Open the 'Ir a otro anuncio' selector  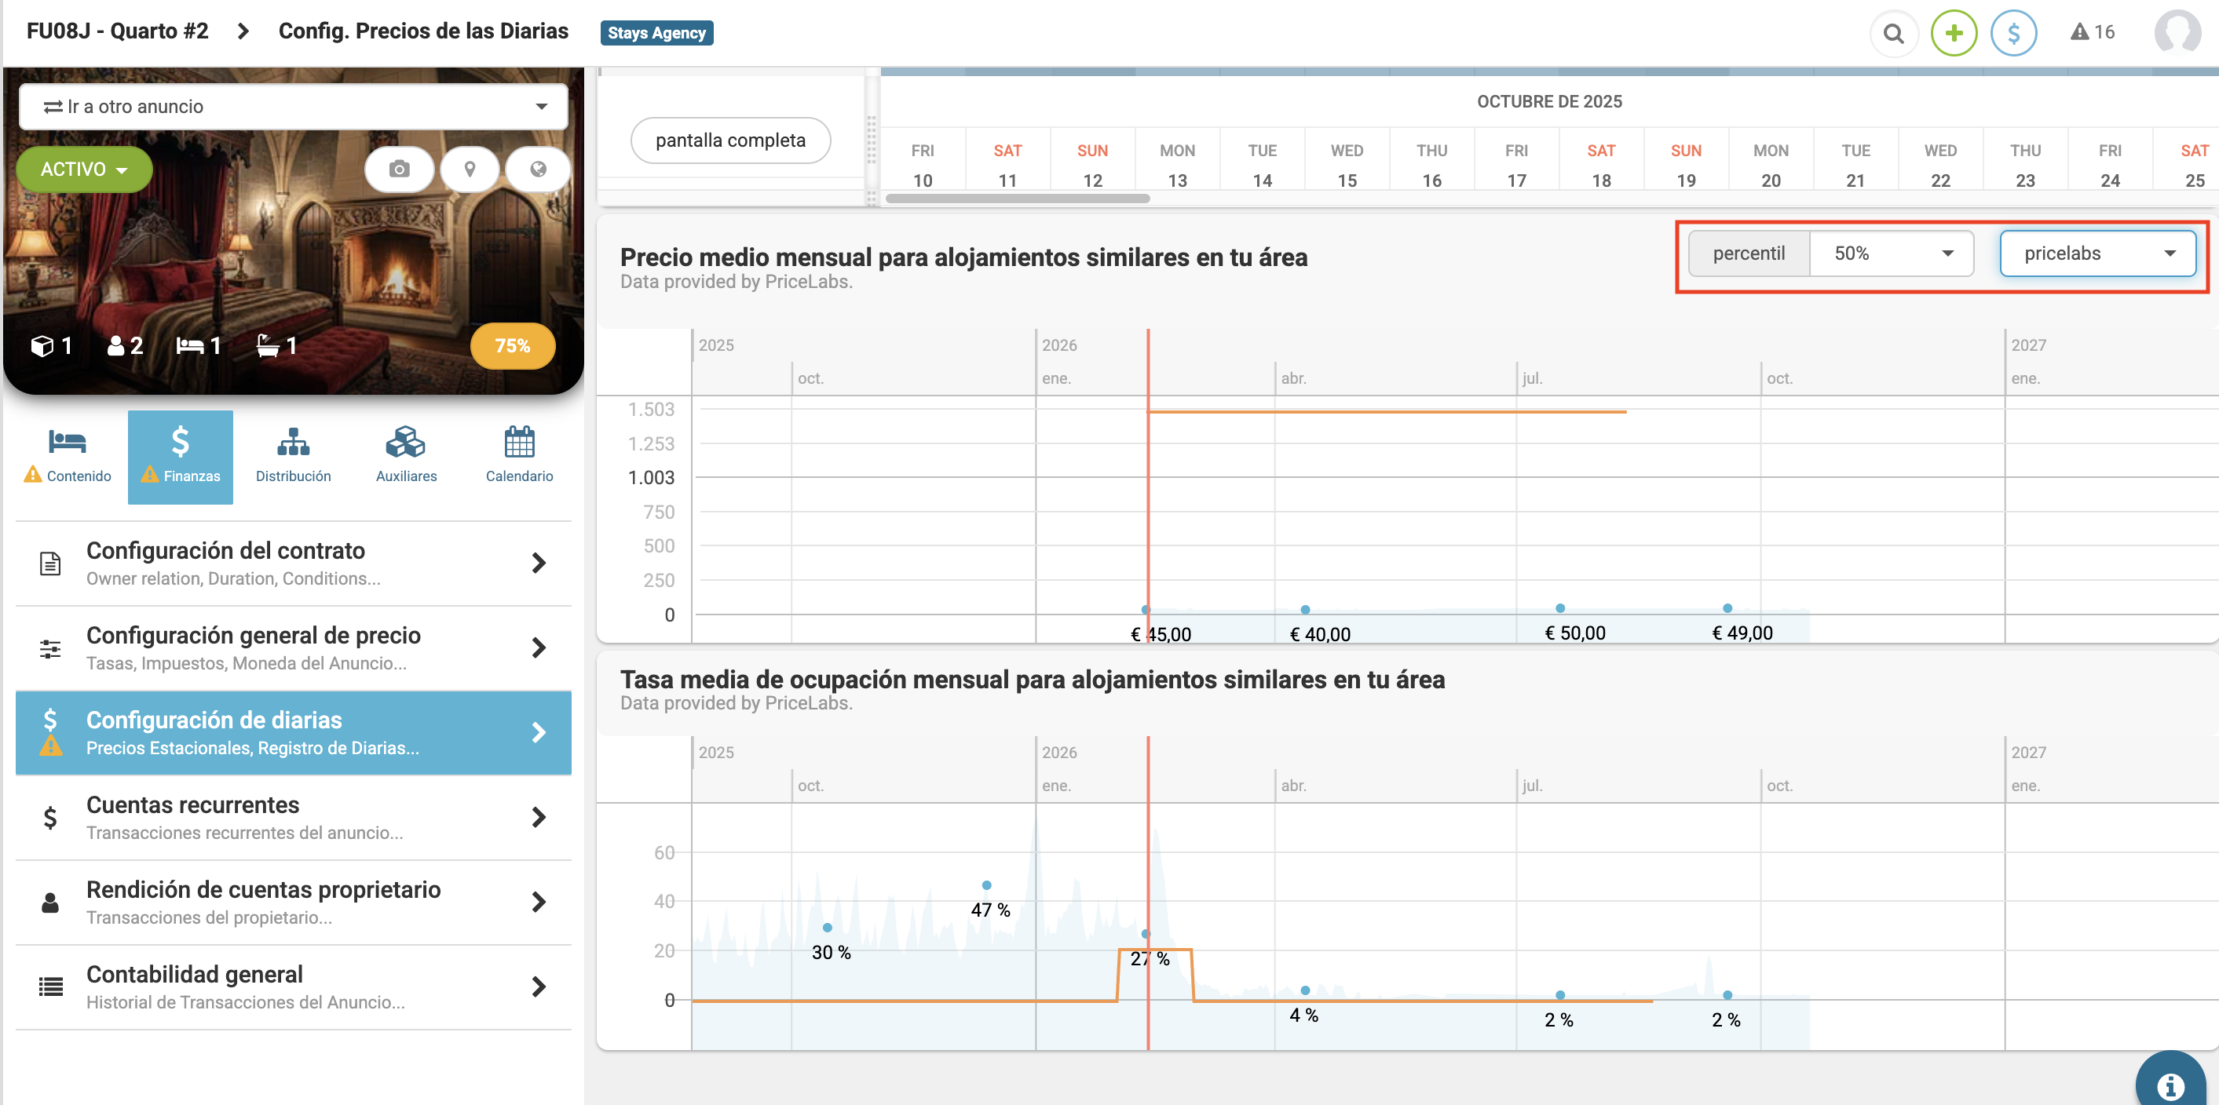pos(293,107)
